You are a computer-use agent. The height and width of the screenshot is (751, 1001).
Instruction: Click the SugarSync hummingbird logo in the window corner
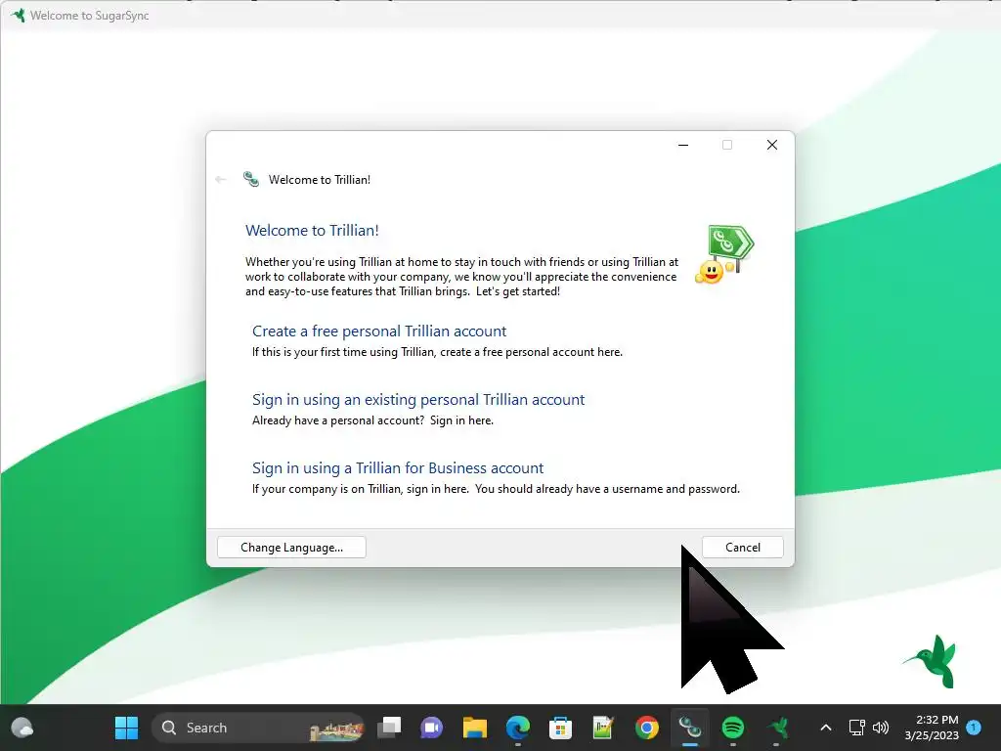click(x=932, y=662)
